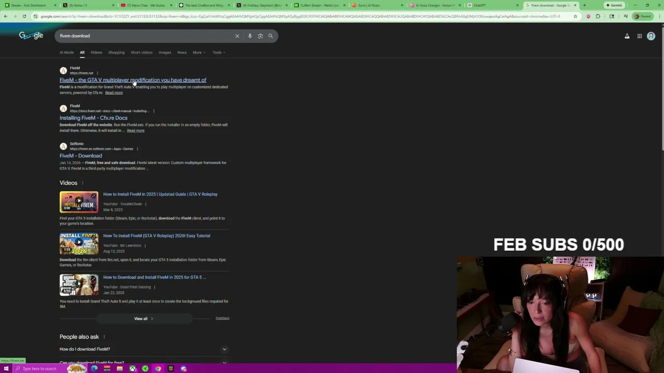Open the Discord taskbar icon
This screenshot has width=664, height=373.
pos(184,368)
